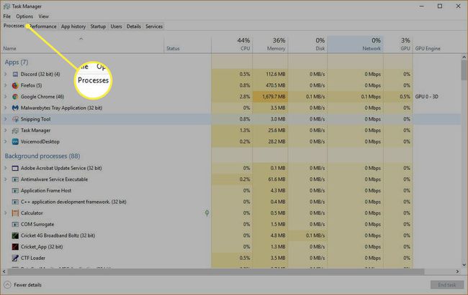This screenshot has width=468, height=295.
Task: Click the Malwarebytes Tray Application icon
Action: point(15,108)
